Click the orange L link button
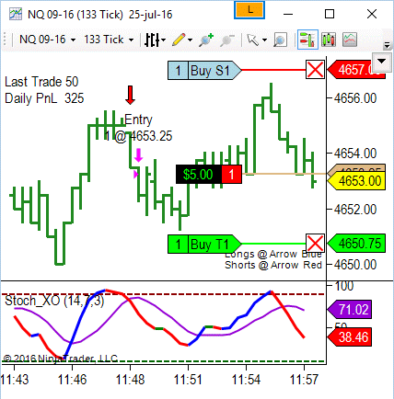 249,10
